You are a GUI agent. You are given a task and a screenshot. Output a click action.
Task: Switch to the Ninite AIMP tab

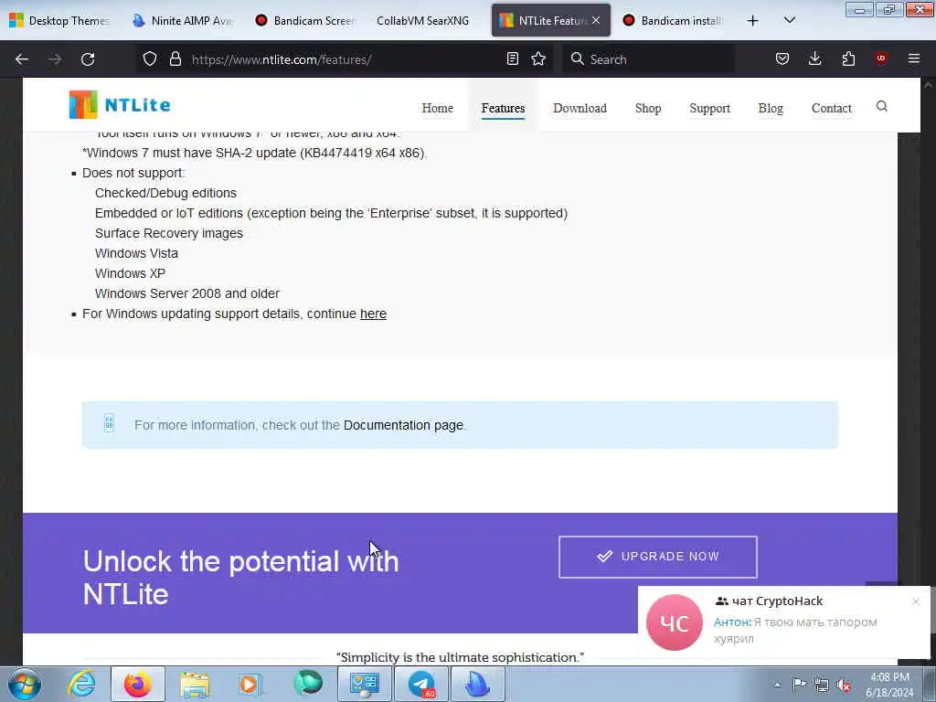pos(183,20)
